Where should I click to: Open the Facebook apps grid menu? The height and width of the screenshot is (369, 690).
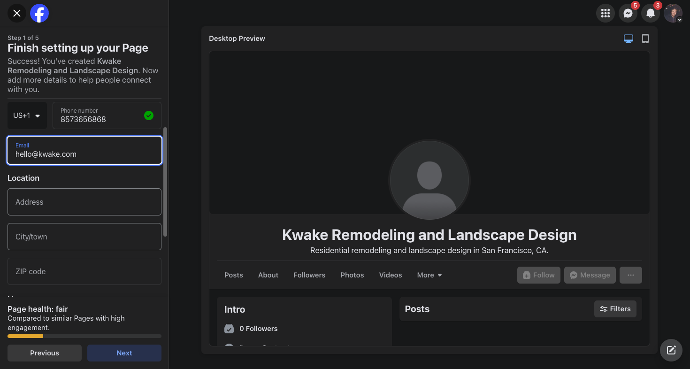point(606,13)
